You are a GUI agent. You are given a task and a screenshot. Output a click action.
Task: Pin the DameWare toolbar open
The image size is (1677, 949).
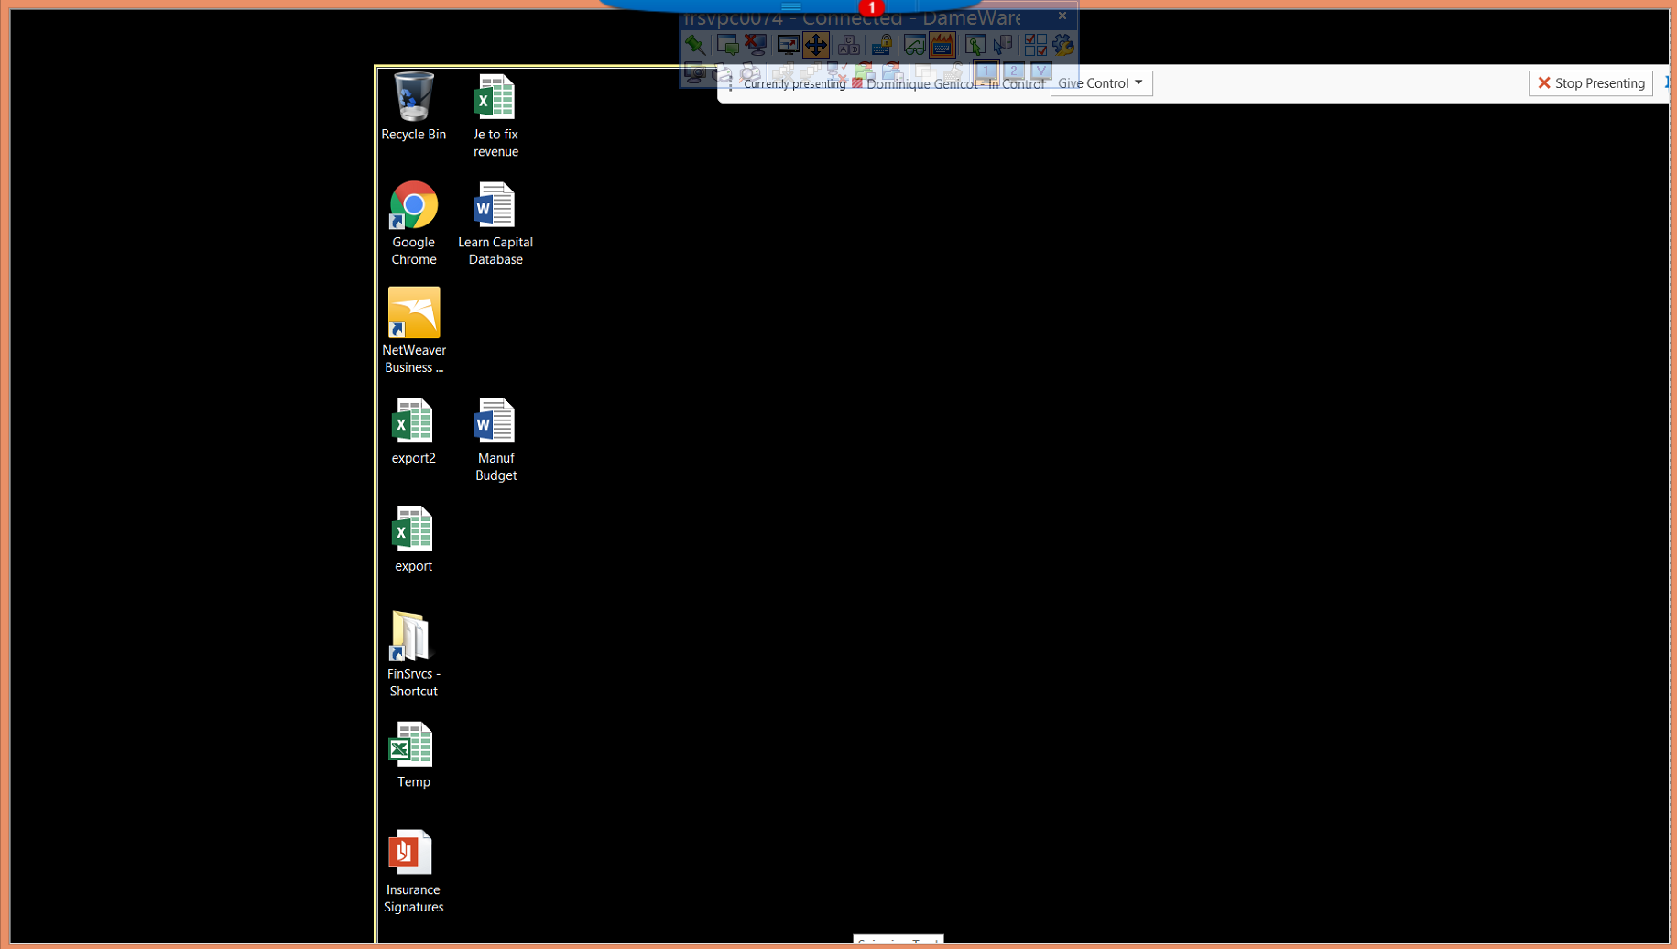(x=694, y=44)
